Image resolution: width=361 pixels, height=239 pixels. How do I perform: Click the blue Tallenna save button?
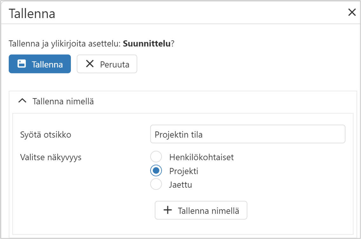[x=40, y=64]
